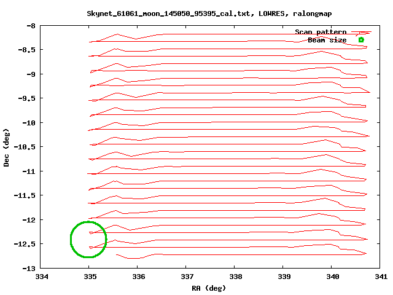The height and width of the screenshot is (295, 393).
Task: Click the x-axis tick label 340
Action: (x=333, y=277)
